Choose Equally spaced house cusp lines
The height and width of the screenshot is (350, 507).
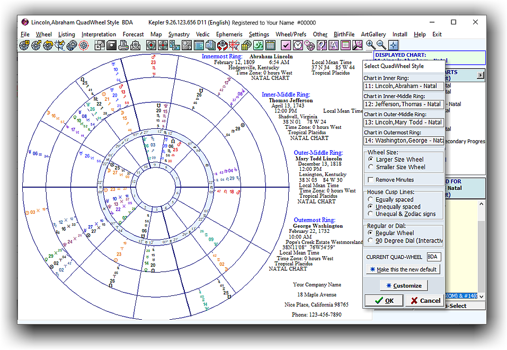(x=370, y=200)
